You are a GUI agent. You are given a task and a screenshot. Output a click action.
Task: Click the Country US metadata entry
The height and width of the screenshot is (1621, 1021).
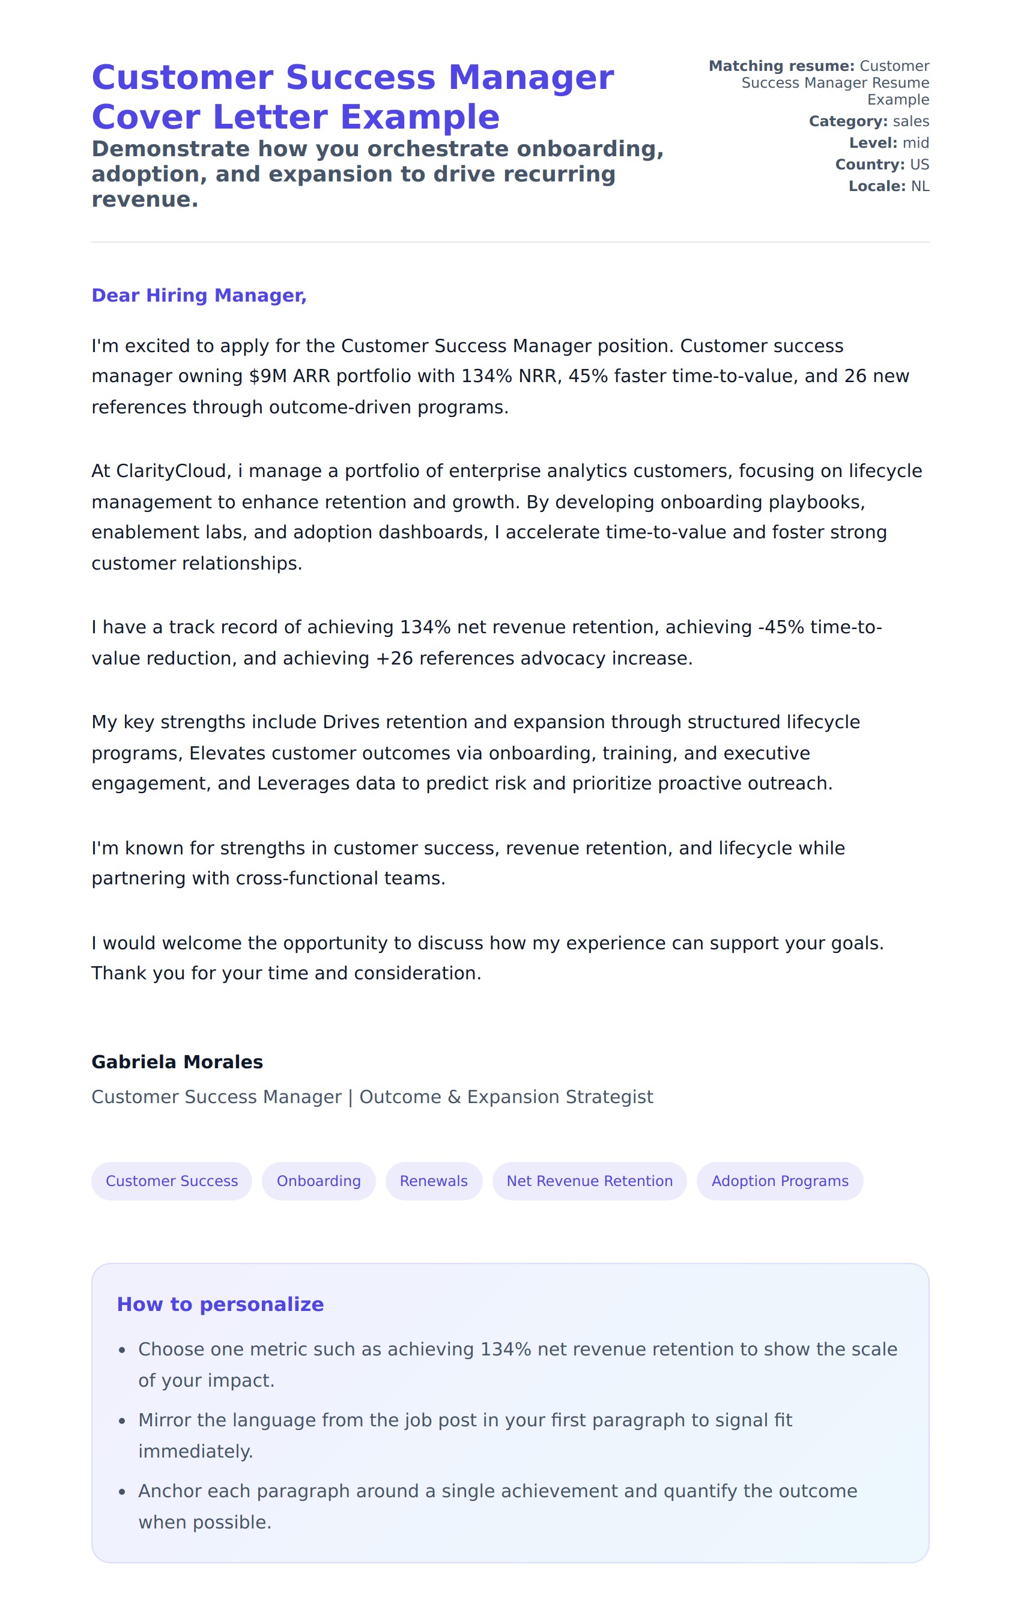(x=882, y=164)
